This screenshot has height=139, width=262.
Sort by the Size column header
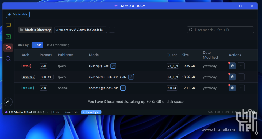[186, 55]
